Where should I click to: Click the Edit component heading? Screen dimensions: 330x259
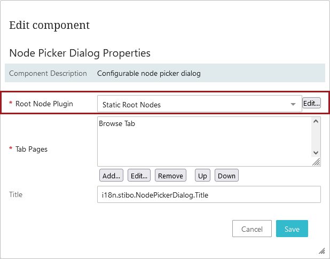pyautogui.click(x=49, y=25)
